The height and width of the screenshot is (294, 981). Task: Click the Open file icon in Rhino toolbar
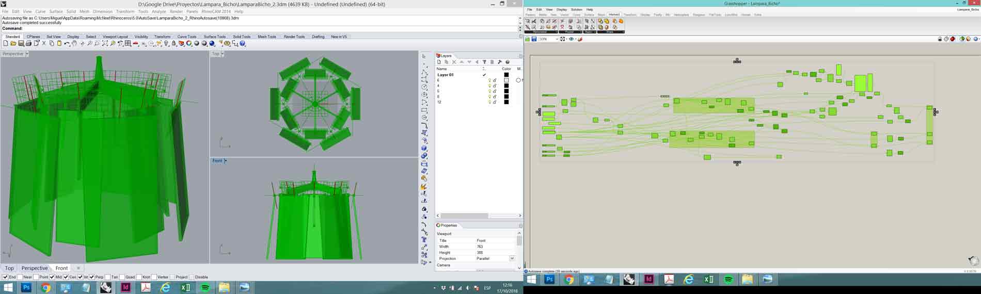tap(13, 44)
